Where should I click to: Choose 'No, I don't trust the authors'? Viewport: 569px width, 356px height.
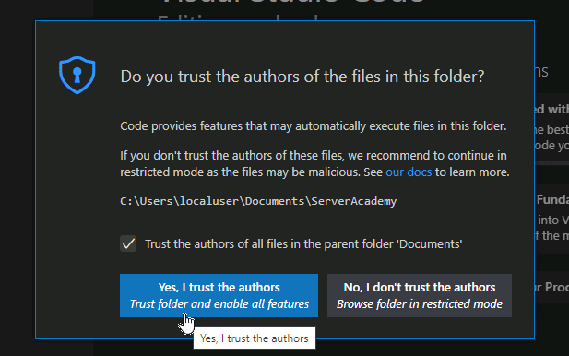420,295
